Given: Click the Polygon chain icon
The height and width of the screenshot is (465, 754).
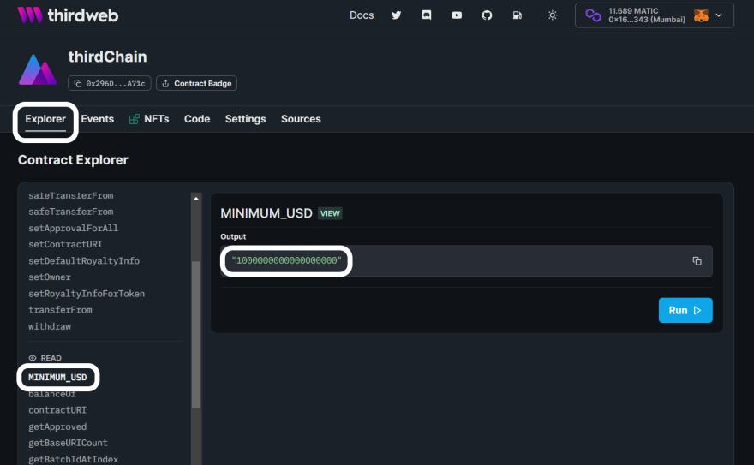Looking at the screenshot, I should tap(593, 15).
